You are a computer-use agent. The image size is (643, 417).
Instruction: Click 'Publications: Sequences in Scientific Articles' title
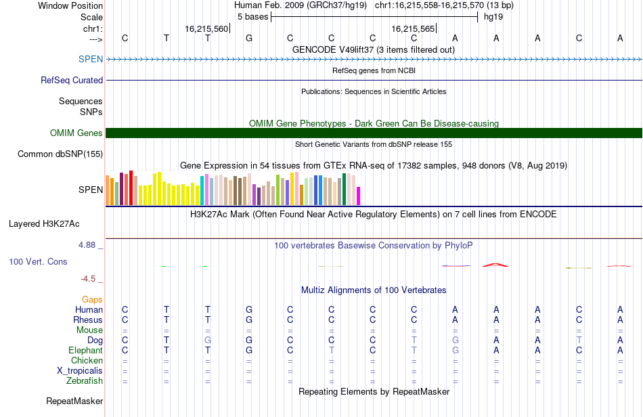374,91
